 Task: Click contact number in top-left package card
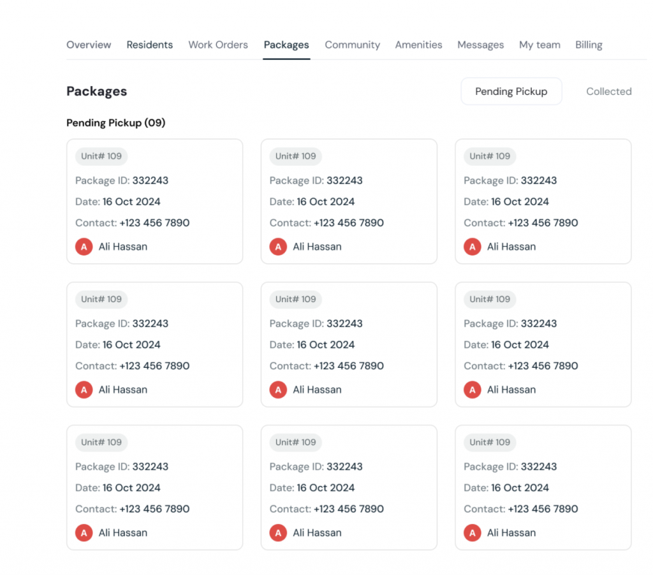pos(154,223)
